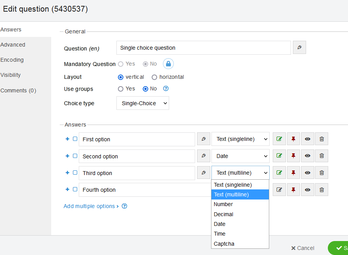This screenshot has height=255, width=348.
Task: Open the Visibility tab
Action: pos(10,75)
